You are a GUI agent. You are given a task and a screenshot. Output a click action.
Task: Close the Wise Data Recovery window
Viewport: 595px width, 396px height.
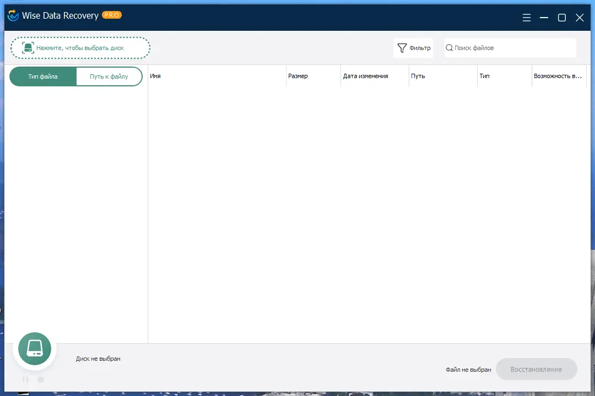coord(580,18)
